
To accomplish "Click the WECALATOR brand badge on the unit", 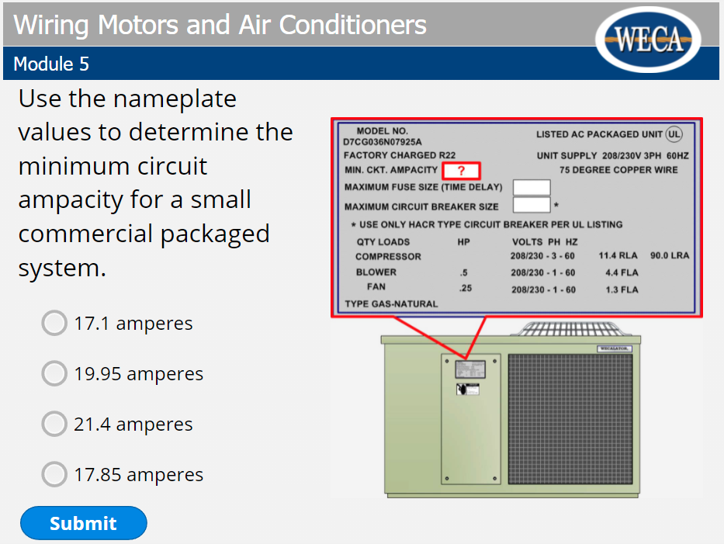I will (615, 348).
